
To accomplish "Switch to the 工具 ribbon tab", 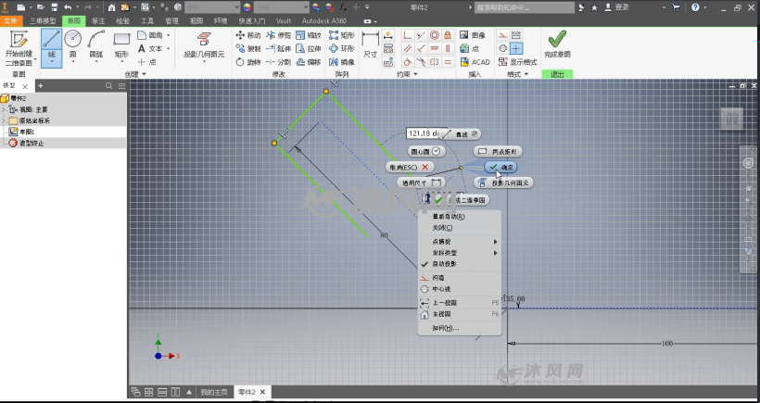I will 147,20.
